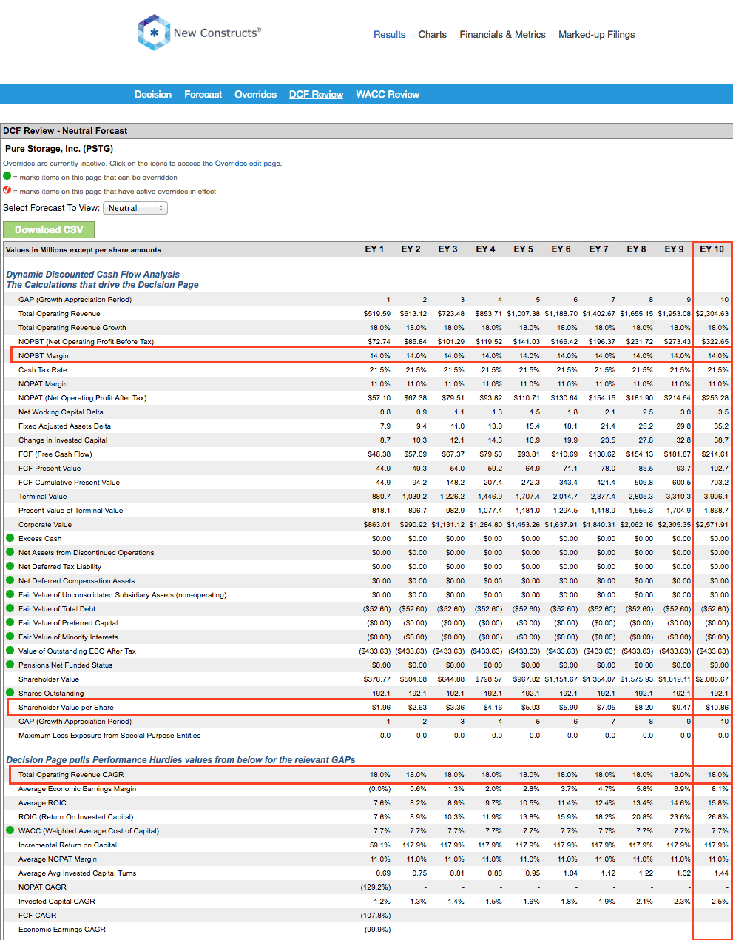Click the Pure Storage, Inc. (PSTG) title
Screen dimensions: 733x940
(59, 149)
